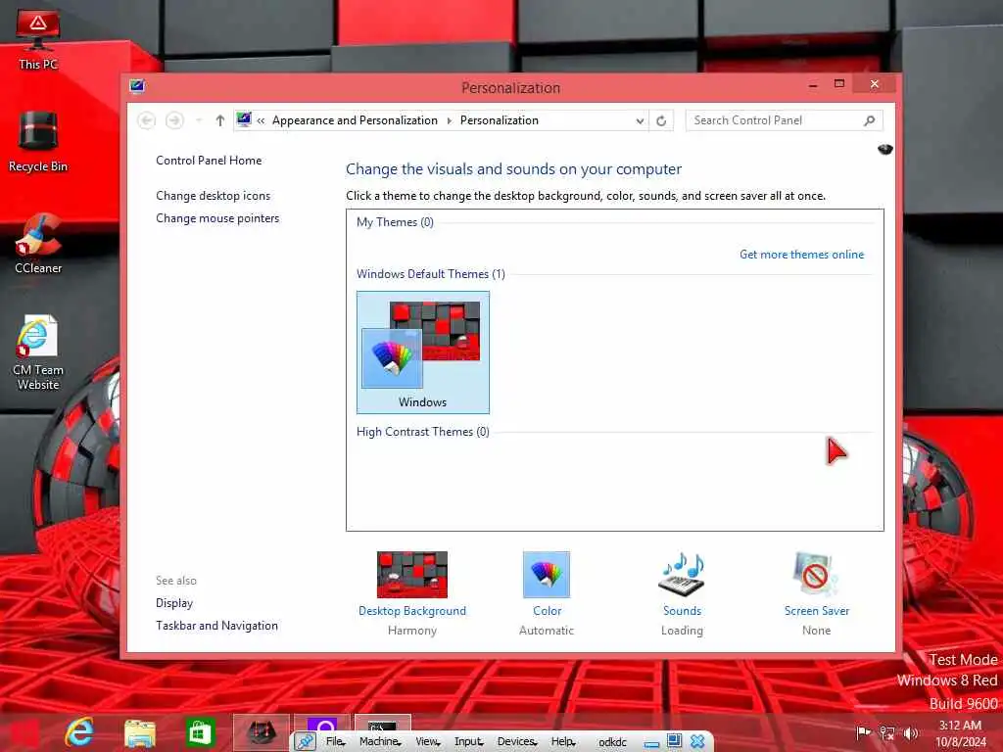Go forward in Control Panel navigation
The height and width of the screenshot is (752, 1003).
[x=174, y=120]
